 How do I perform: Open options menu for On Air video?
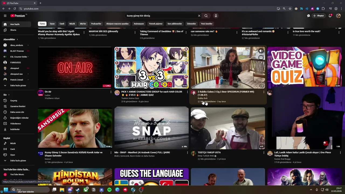[111, 92]
